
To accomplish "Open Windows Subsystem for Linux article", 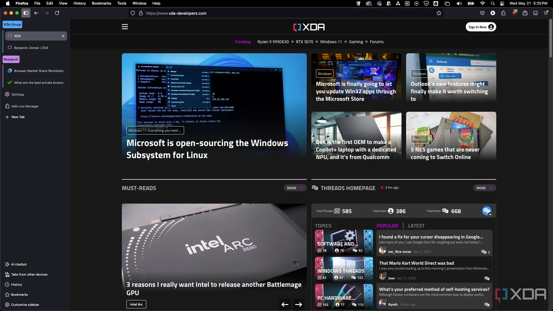I will click(x=207, y=149).
